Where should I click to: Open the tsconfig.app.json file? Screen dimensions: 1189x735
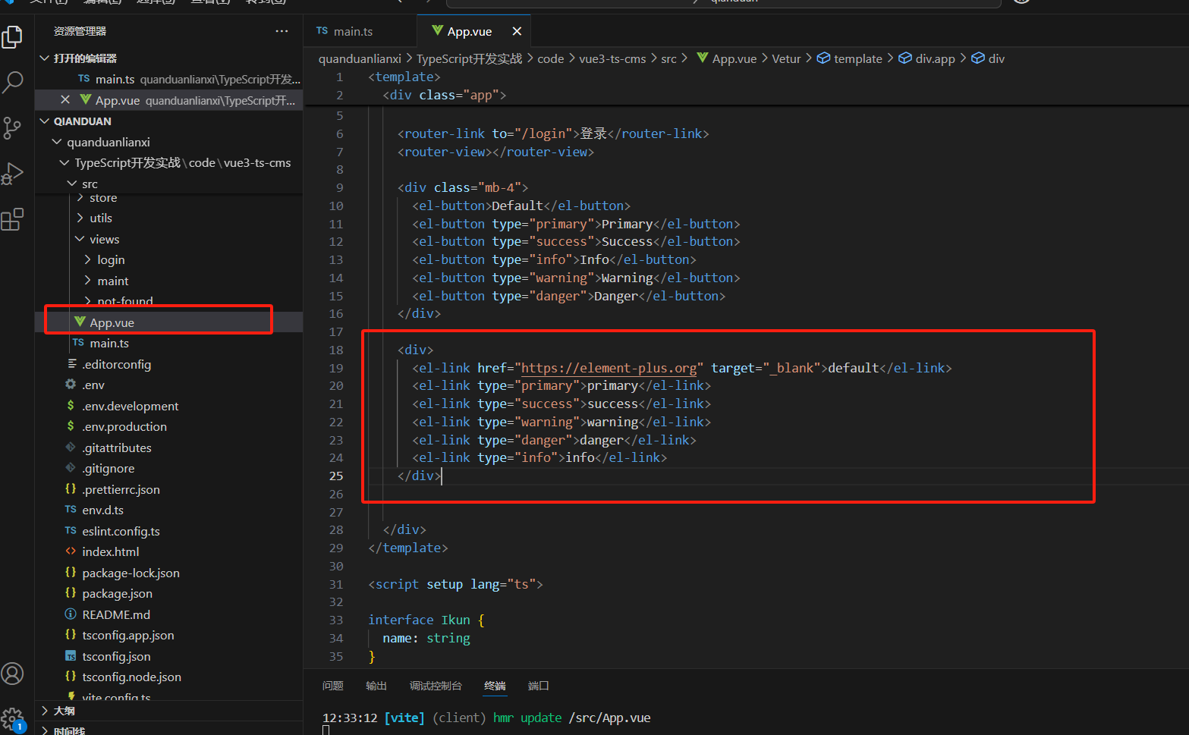click(x=168, y=635)
